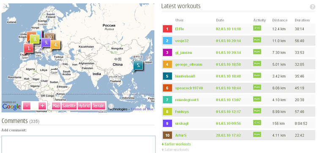Click the RUN activity icon for vosje32
Screen dimensions: 317x153
pyautogui.click(x=257, y=40)
